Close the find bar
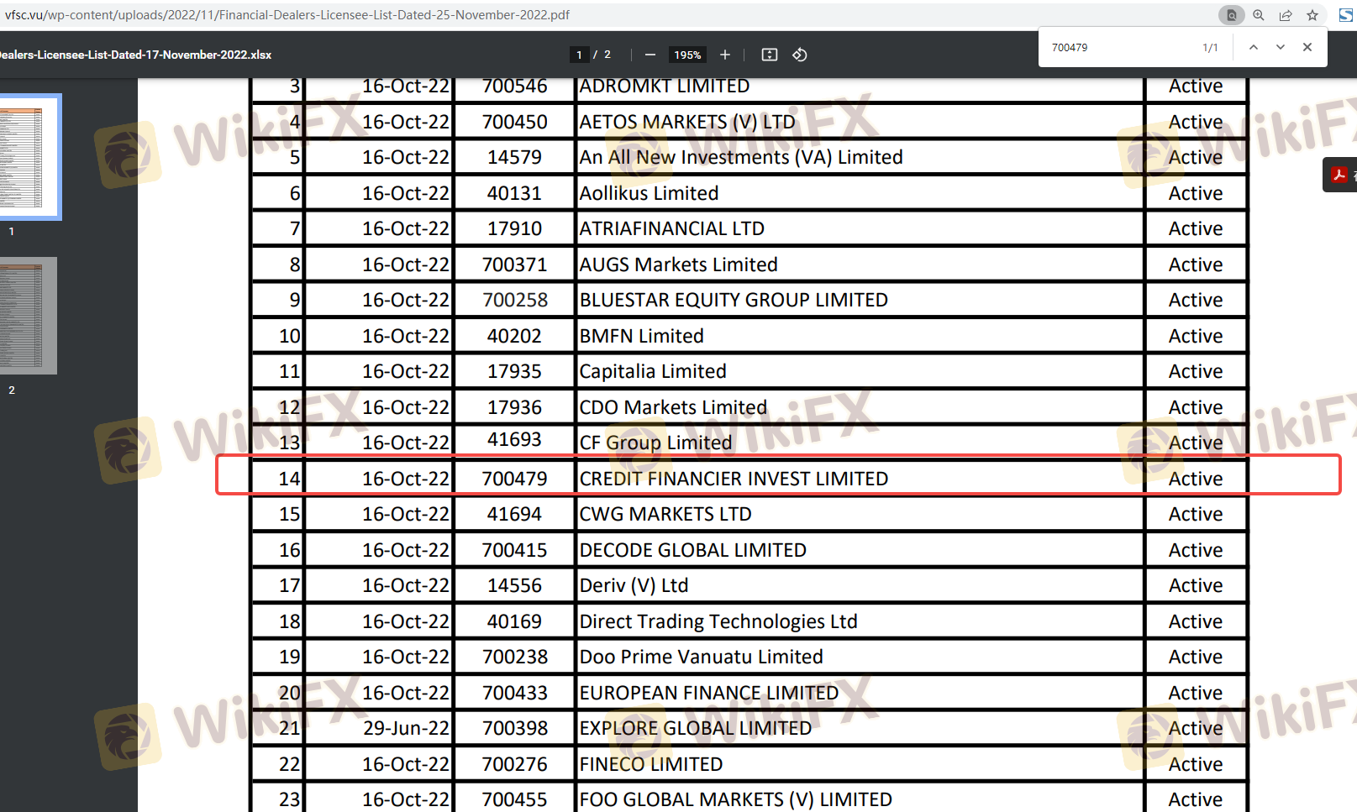 (x=1307, y=48)
